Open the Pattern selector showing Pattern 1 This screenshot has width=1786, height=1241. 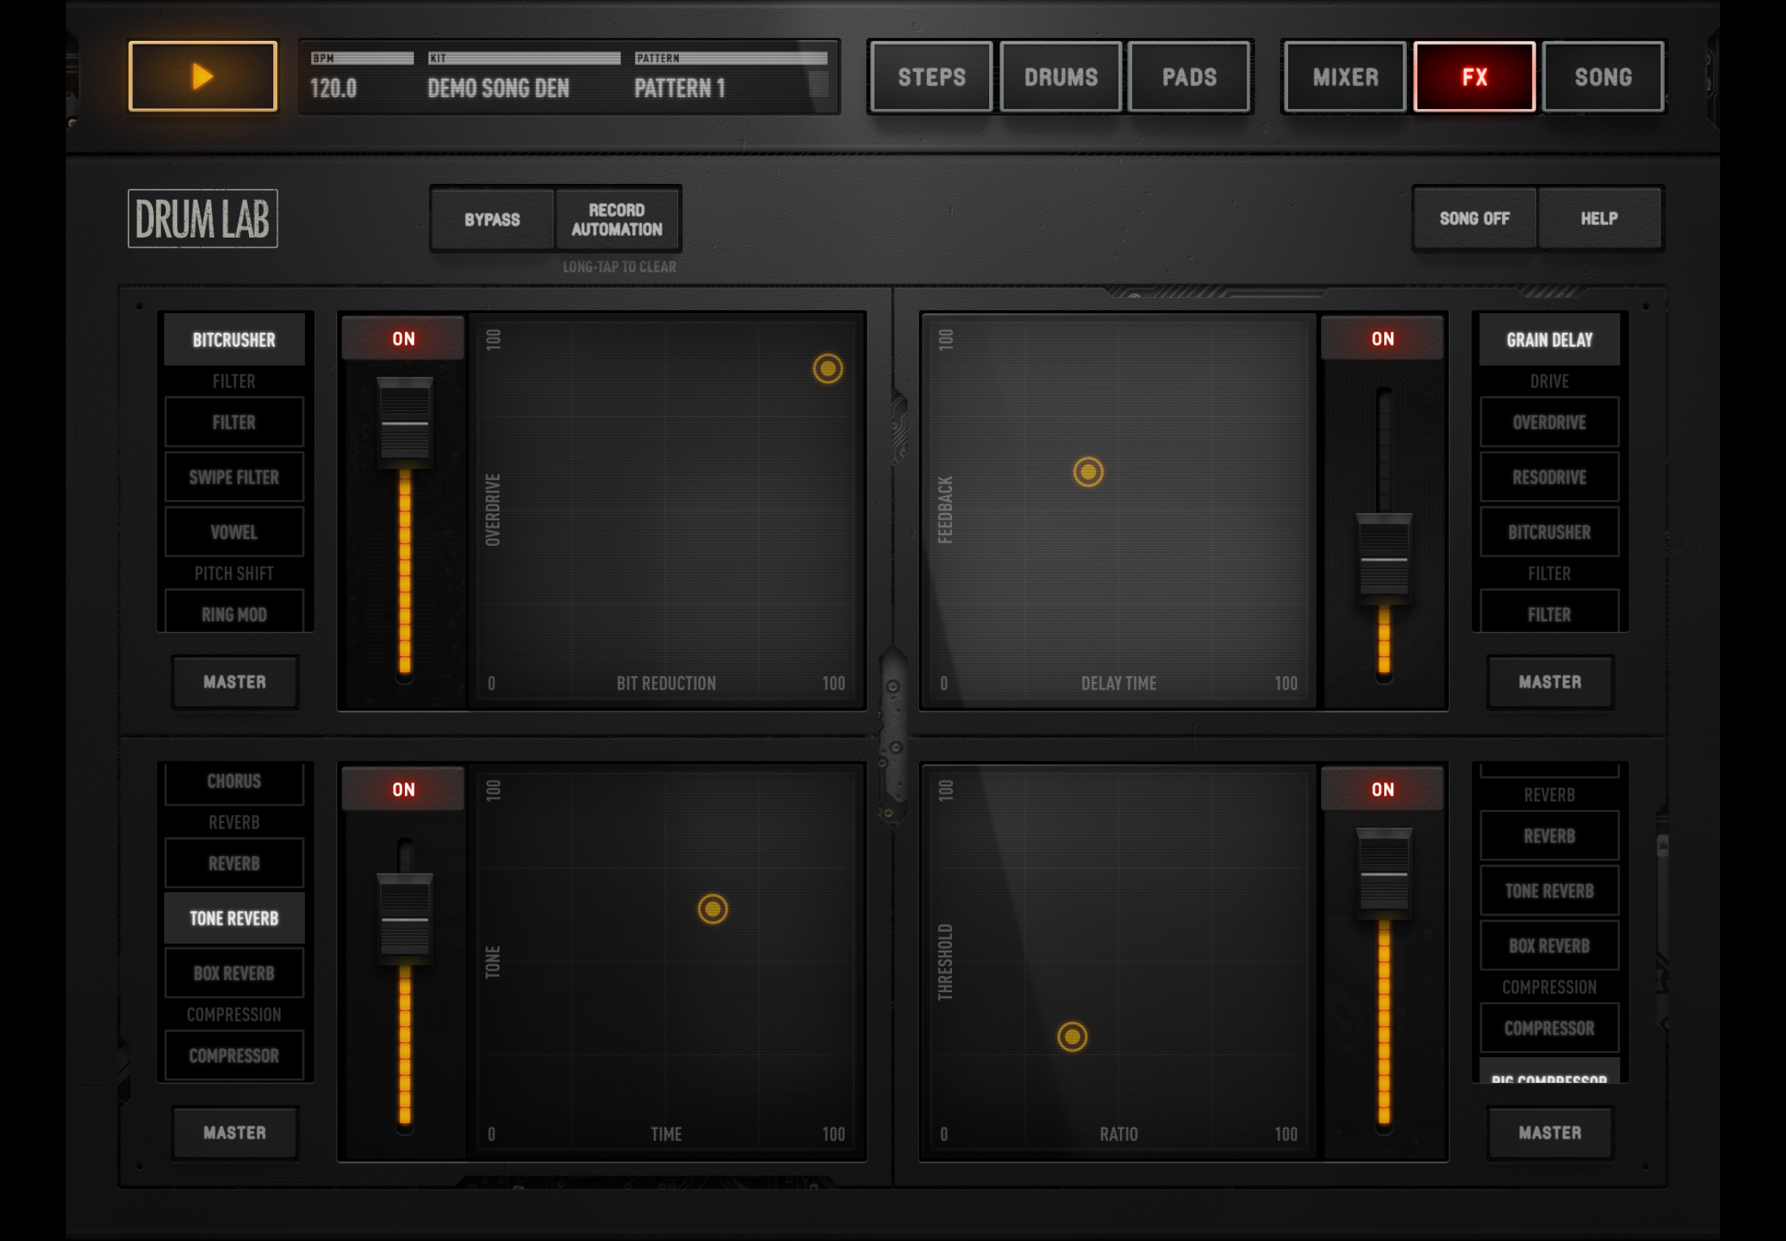coord(731,77)
